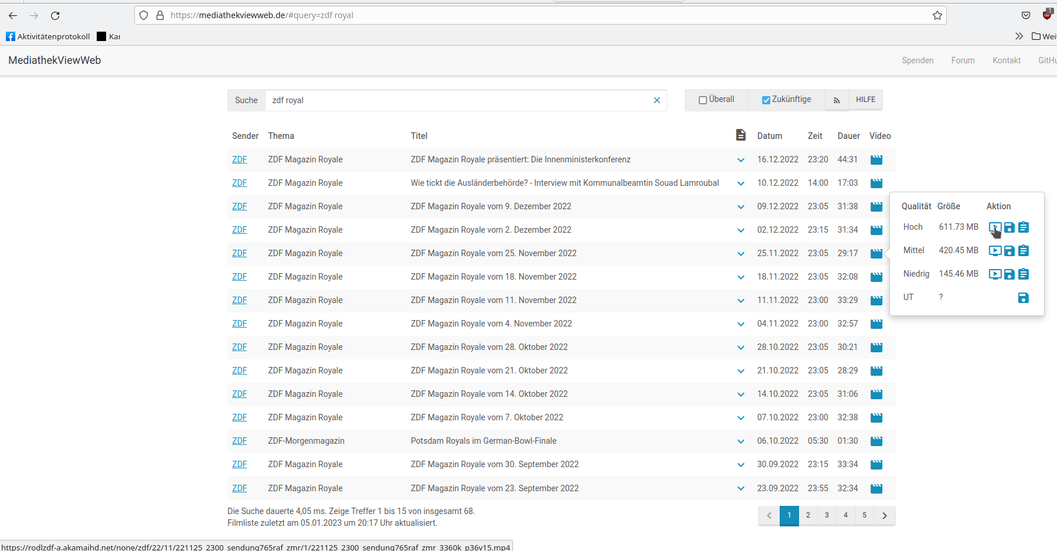The width and height of the screenshot is (1057, 551).
Task: Click the description column document icon
Action: tap(741, 135)
